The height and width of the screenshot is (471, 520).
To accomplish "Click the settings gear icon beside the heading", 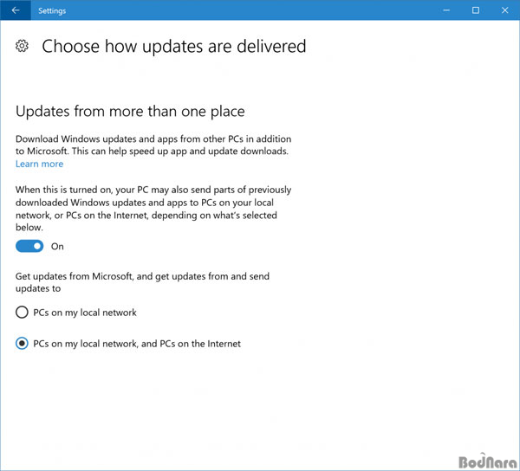I will click(22, 46).
